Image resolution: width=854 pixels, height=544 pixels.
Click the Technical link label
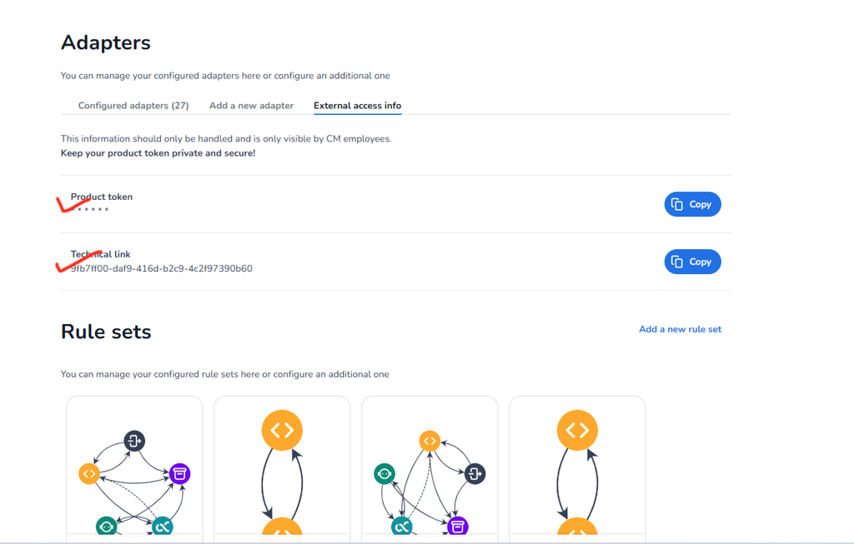(x=101, y=254)
